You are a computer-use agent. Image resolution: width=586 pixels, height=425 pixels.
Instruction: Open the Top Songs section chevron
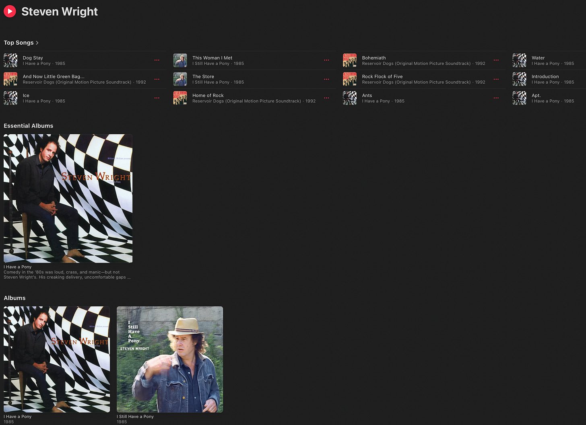[x=37, y=43]
